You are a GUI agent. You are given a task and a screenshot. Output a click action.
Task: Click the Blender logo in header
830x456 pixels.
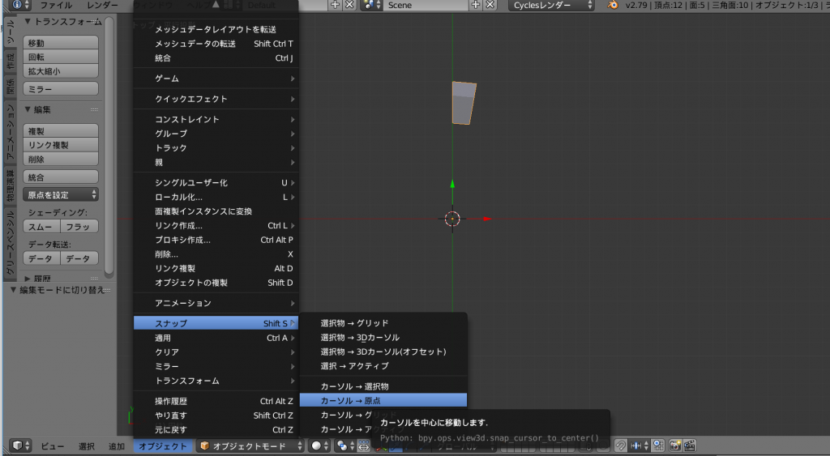(613, 5)
